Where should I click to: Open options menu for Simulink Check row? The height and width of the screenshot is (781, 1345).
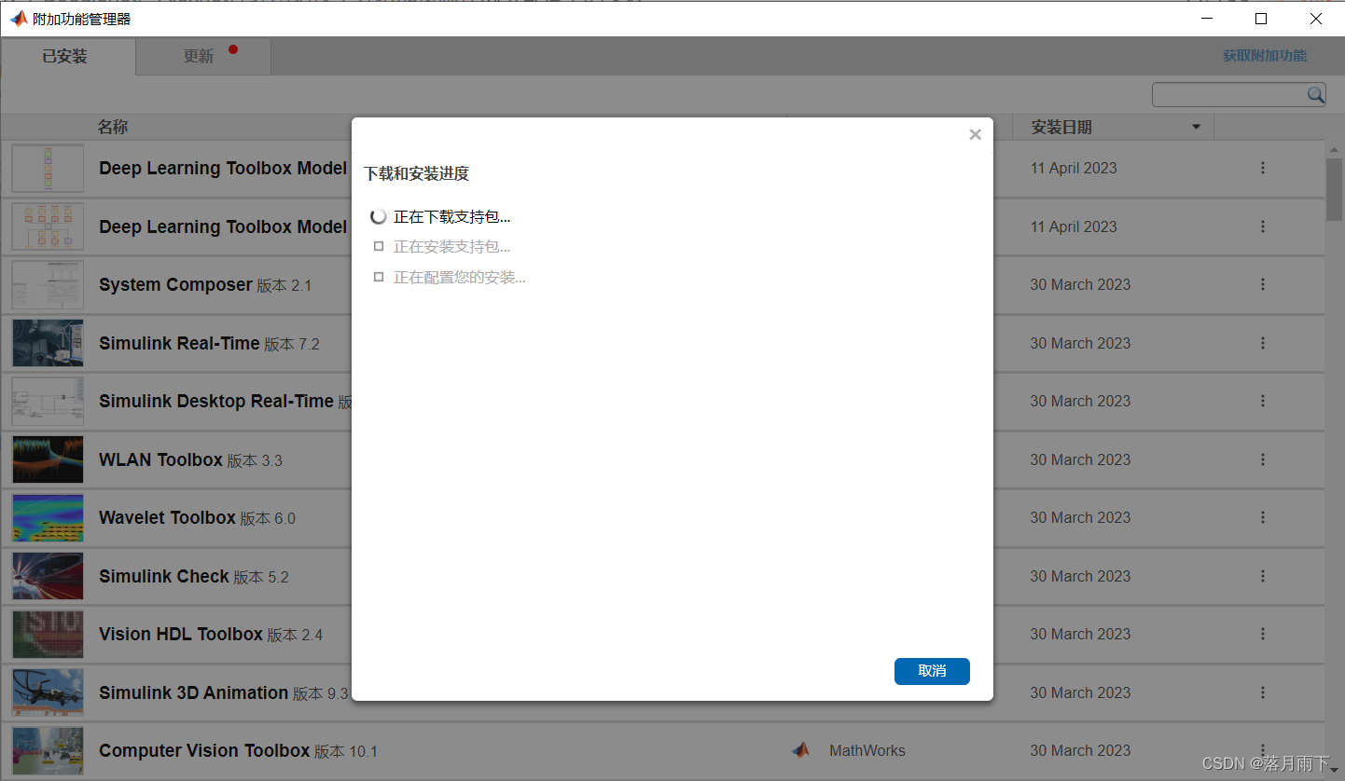[x=1263, y=576]
